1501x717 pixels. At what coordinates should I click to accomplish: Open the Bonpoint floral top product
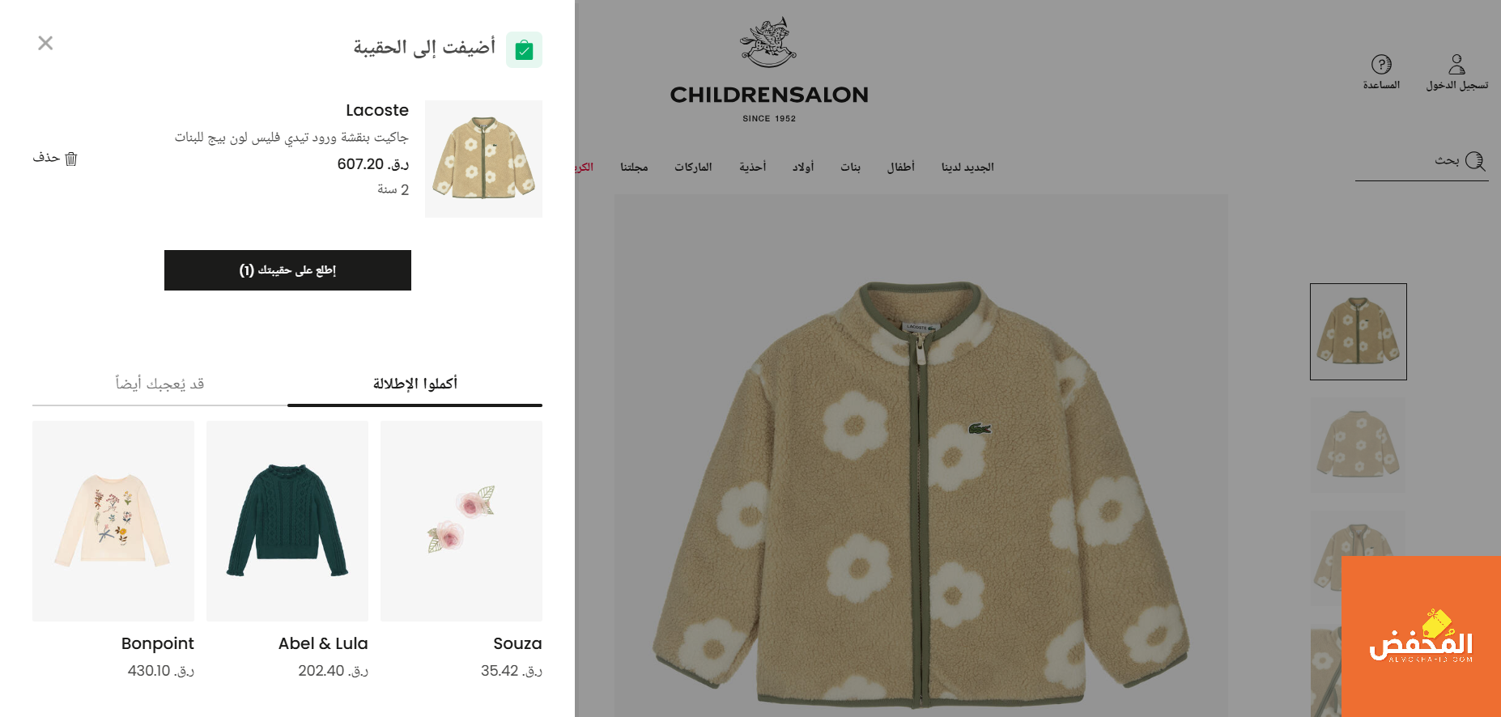point(113,521)
